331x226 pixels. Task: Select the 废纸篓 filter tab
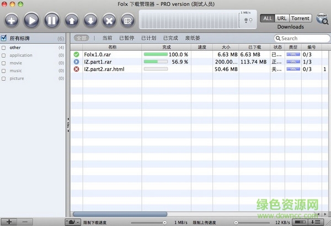click(x=193, y=38)
